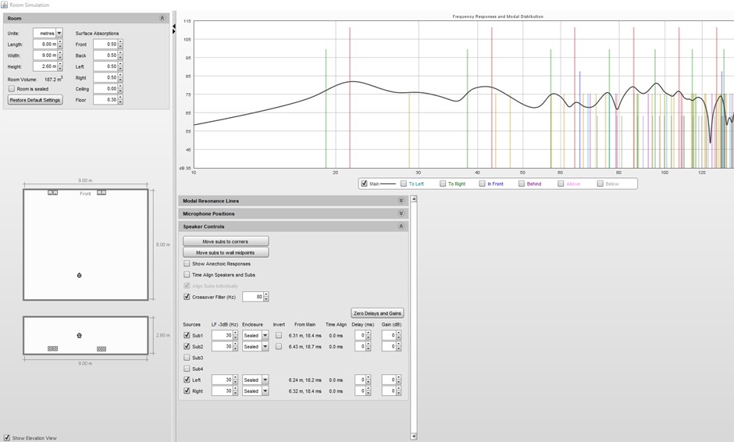The image size is (734, 442).
Task: Select the listener head icon in plan view
Action: [x=79, y=276]
